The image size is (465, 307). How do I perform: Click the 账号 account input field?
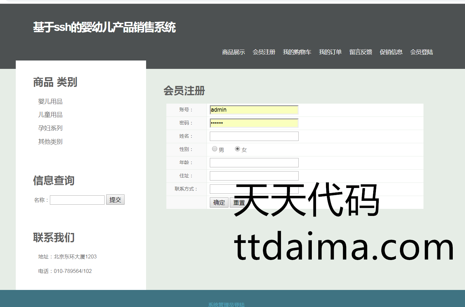point(254,110)
